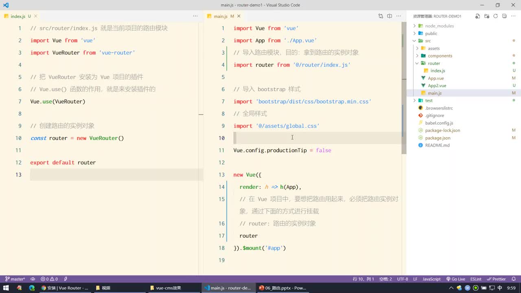Show hidden system tray icons
Viewport: 521px width, 293px height.
coord(451,288)
